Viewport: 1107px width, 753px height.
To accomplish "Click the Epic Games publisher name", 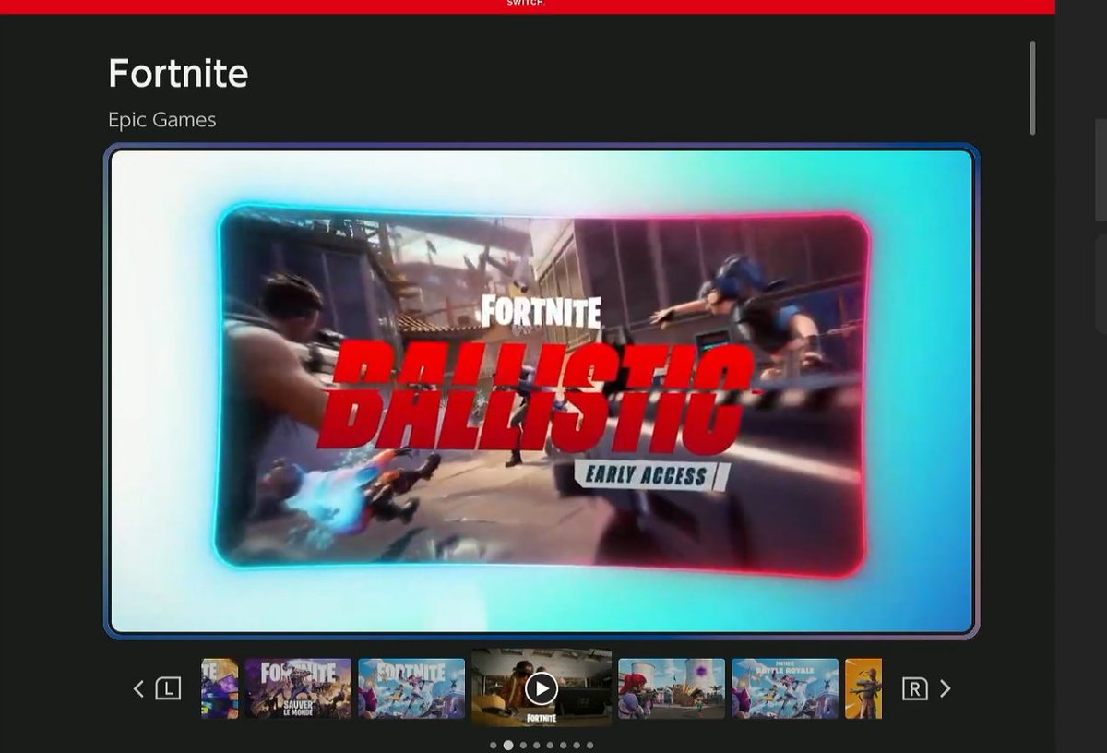I will [162, 120].
